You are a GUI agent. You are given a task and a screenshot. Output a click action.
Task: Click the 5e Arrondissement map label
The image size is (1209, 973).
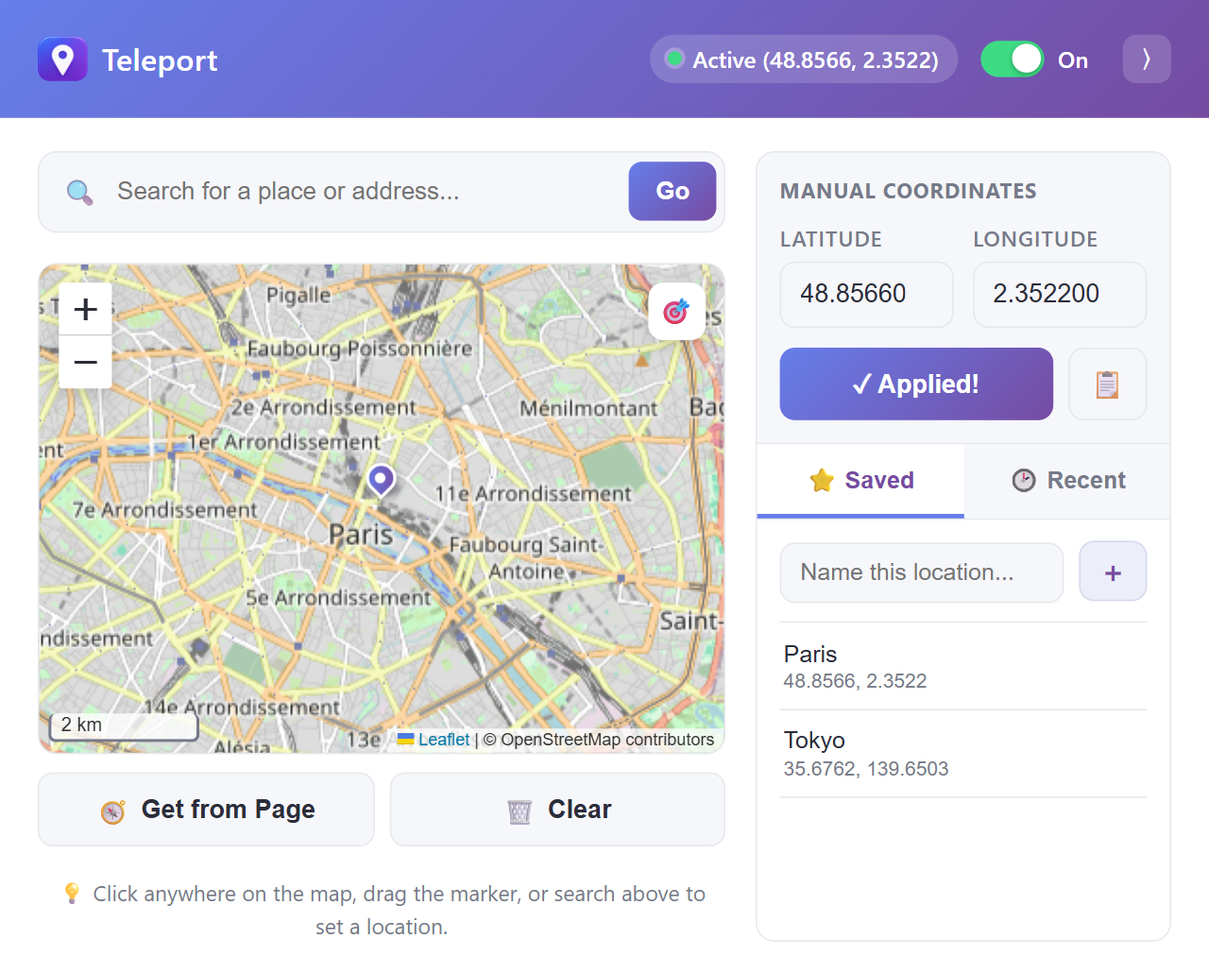pyautogui.click(x=338, y=598)
